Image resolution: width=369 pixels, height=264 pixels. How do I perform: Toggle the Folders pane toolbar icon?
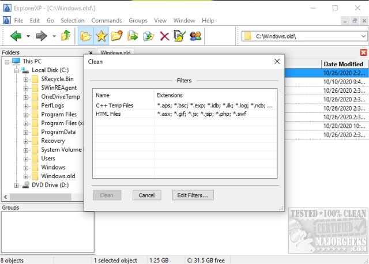click(86, 36)
